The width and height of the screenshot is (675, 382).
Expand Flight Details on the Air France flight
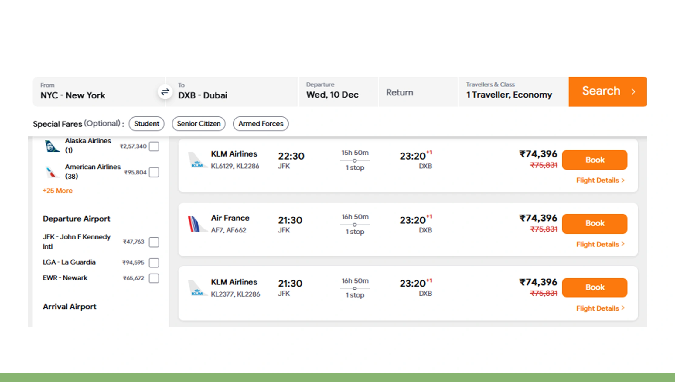click(x=600, y=244)
